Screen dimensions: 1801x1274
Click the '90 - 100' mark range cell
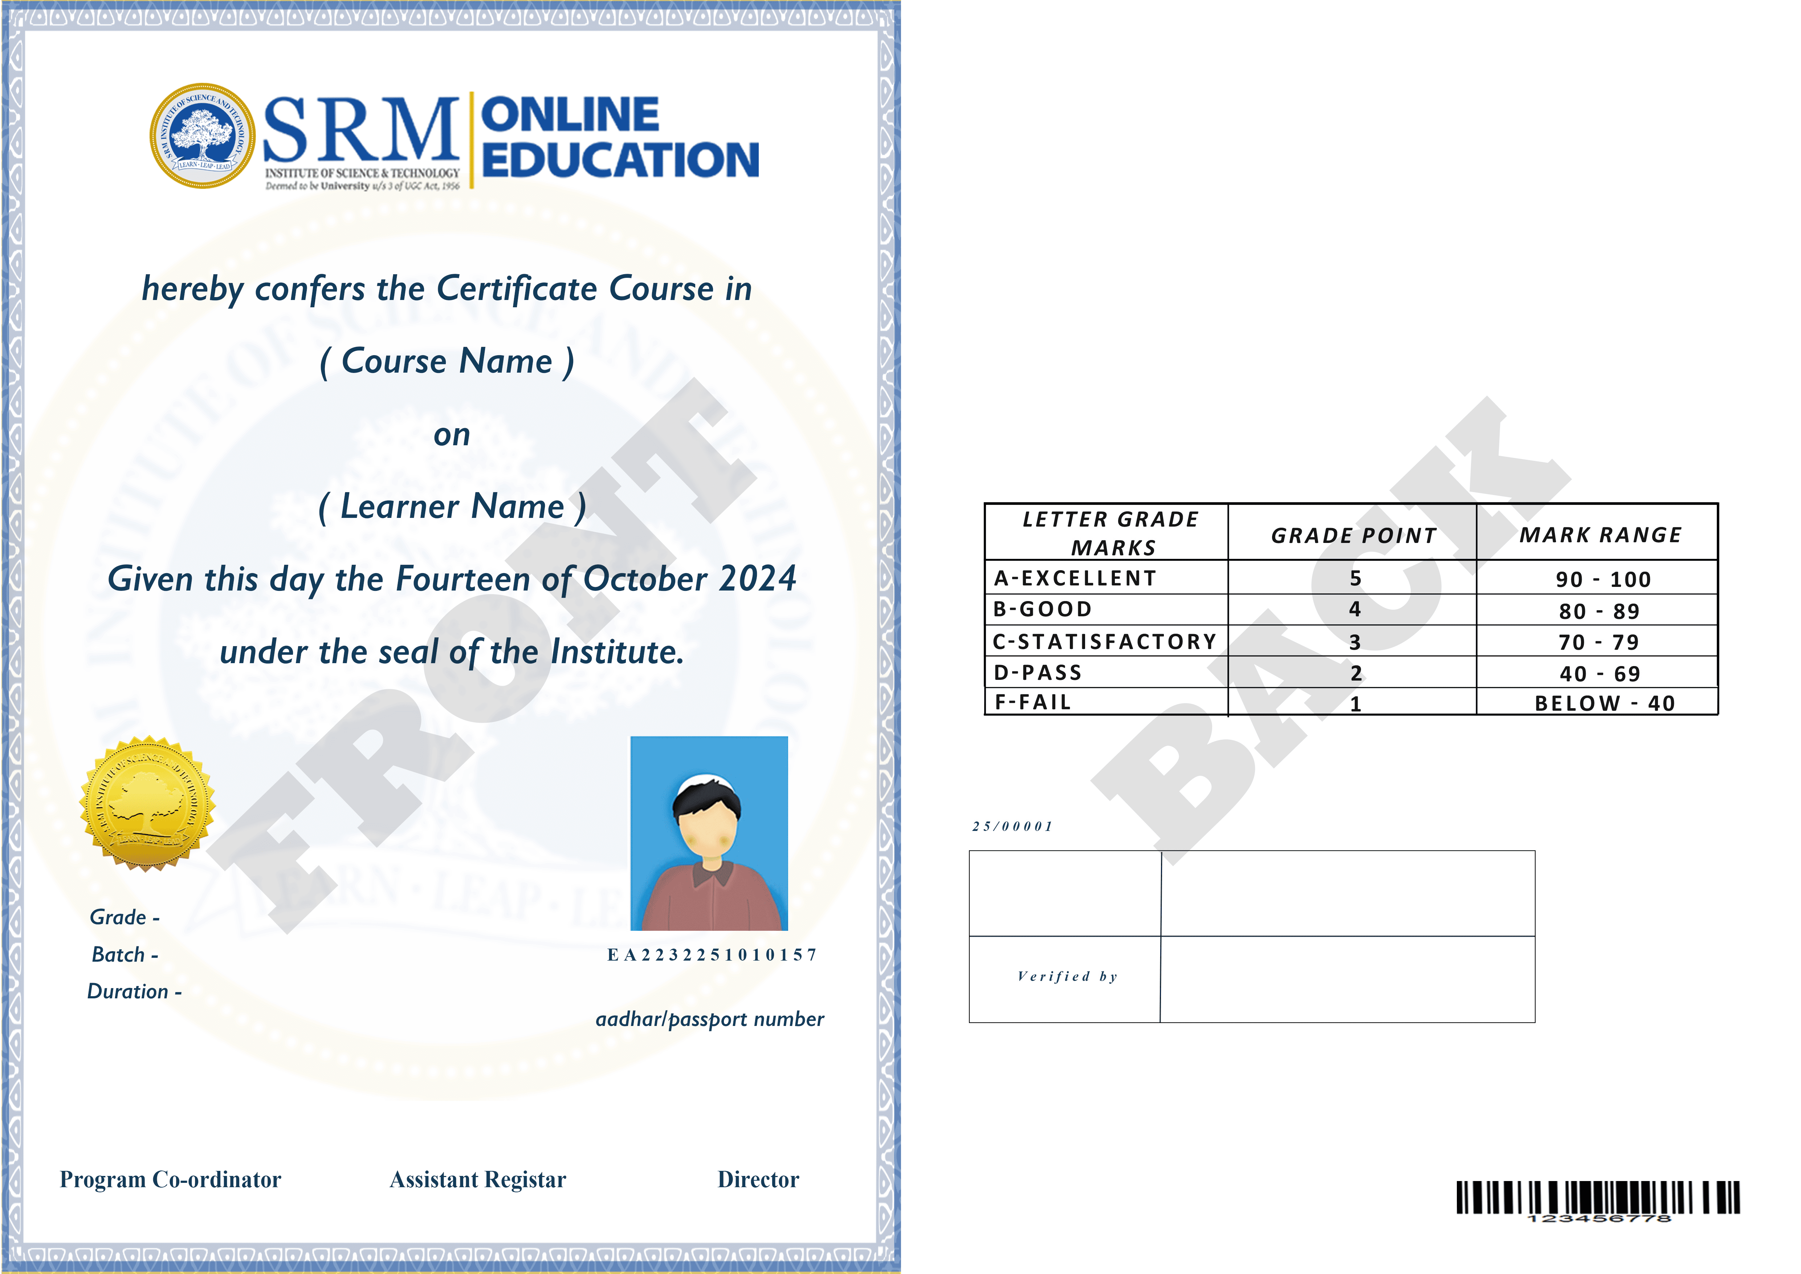[x=1598, y=578]
